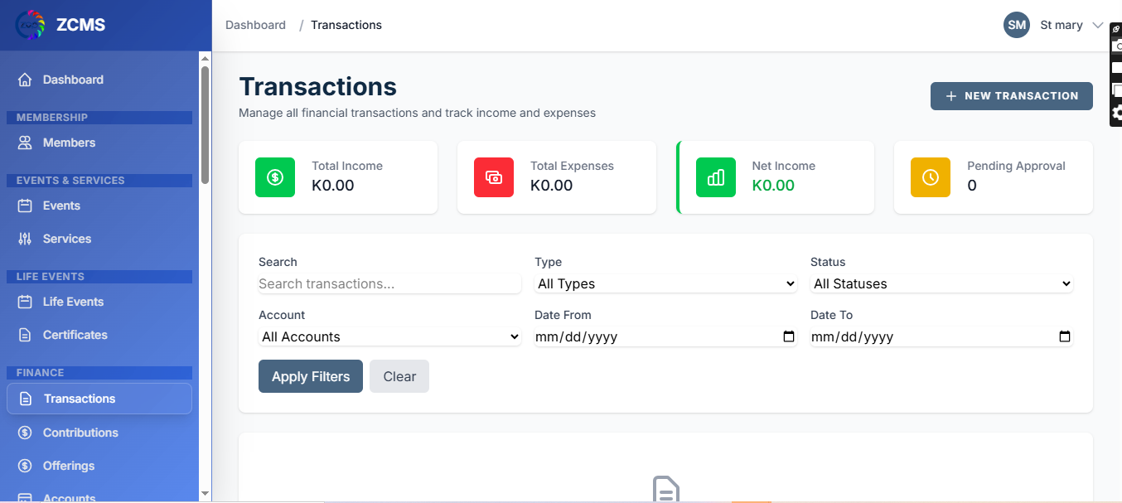Click the Dashboard breadcrumb link
Viewport: 1122px width, 503px height.
255,25
